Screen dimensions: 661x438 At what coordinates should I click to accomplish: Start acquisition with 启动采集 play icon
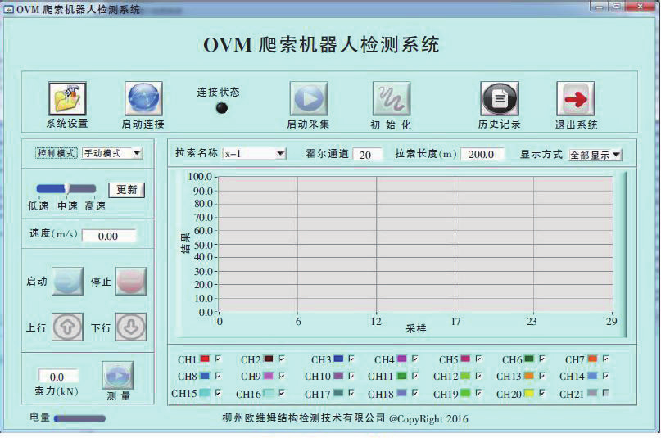pyautogui.click(x=309, y=99)
